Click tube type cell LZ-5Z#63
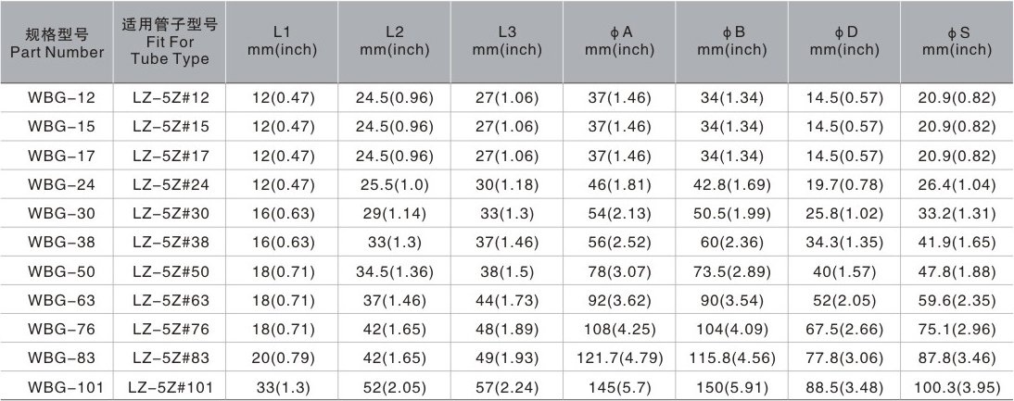This screenshot has width=1014, height=401. pos(171,300)
